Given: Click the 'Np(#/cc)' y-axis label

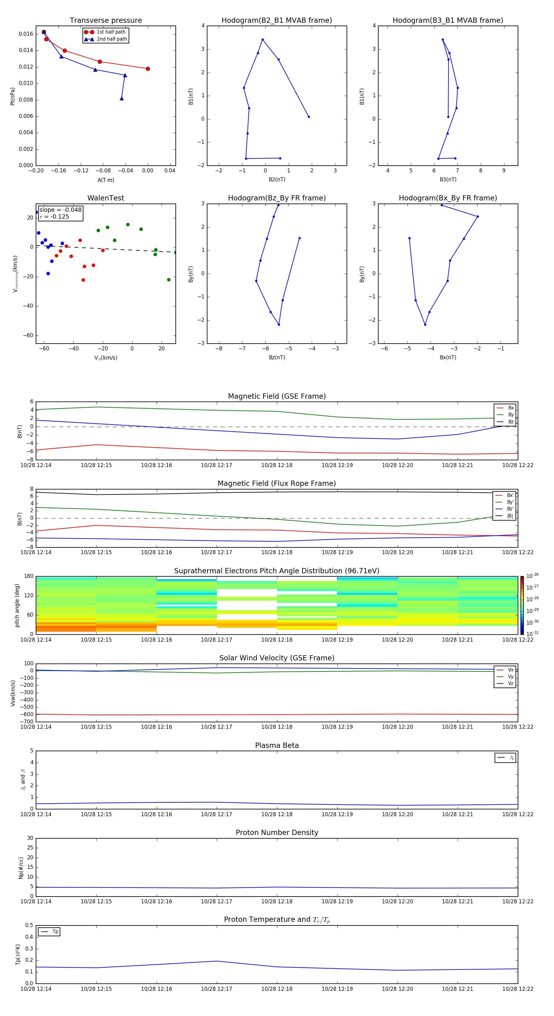Looking at the screenshot, I should 21,868.
